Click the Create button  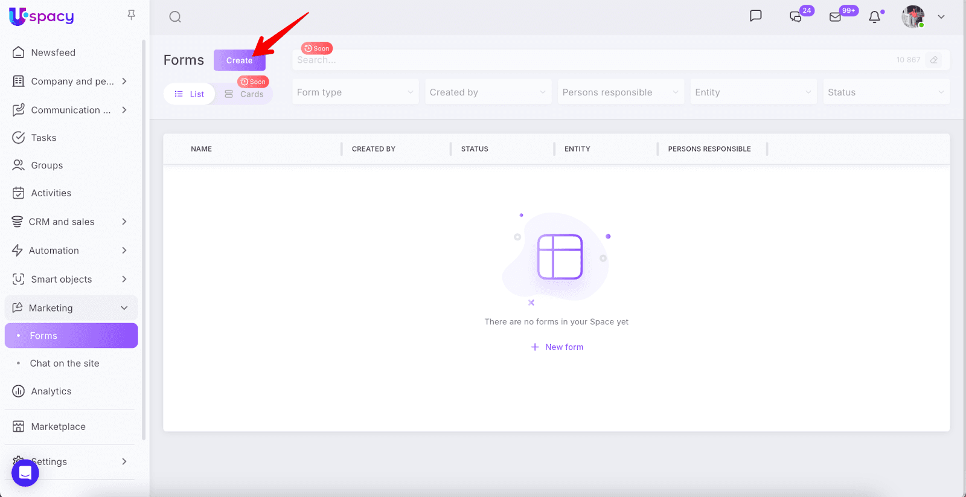tap(239, 60)
